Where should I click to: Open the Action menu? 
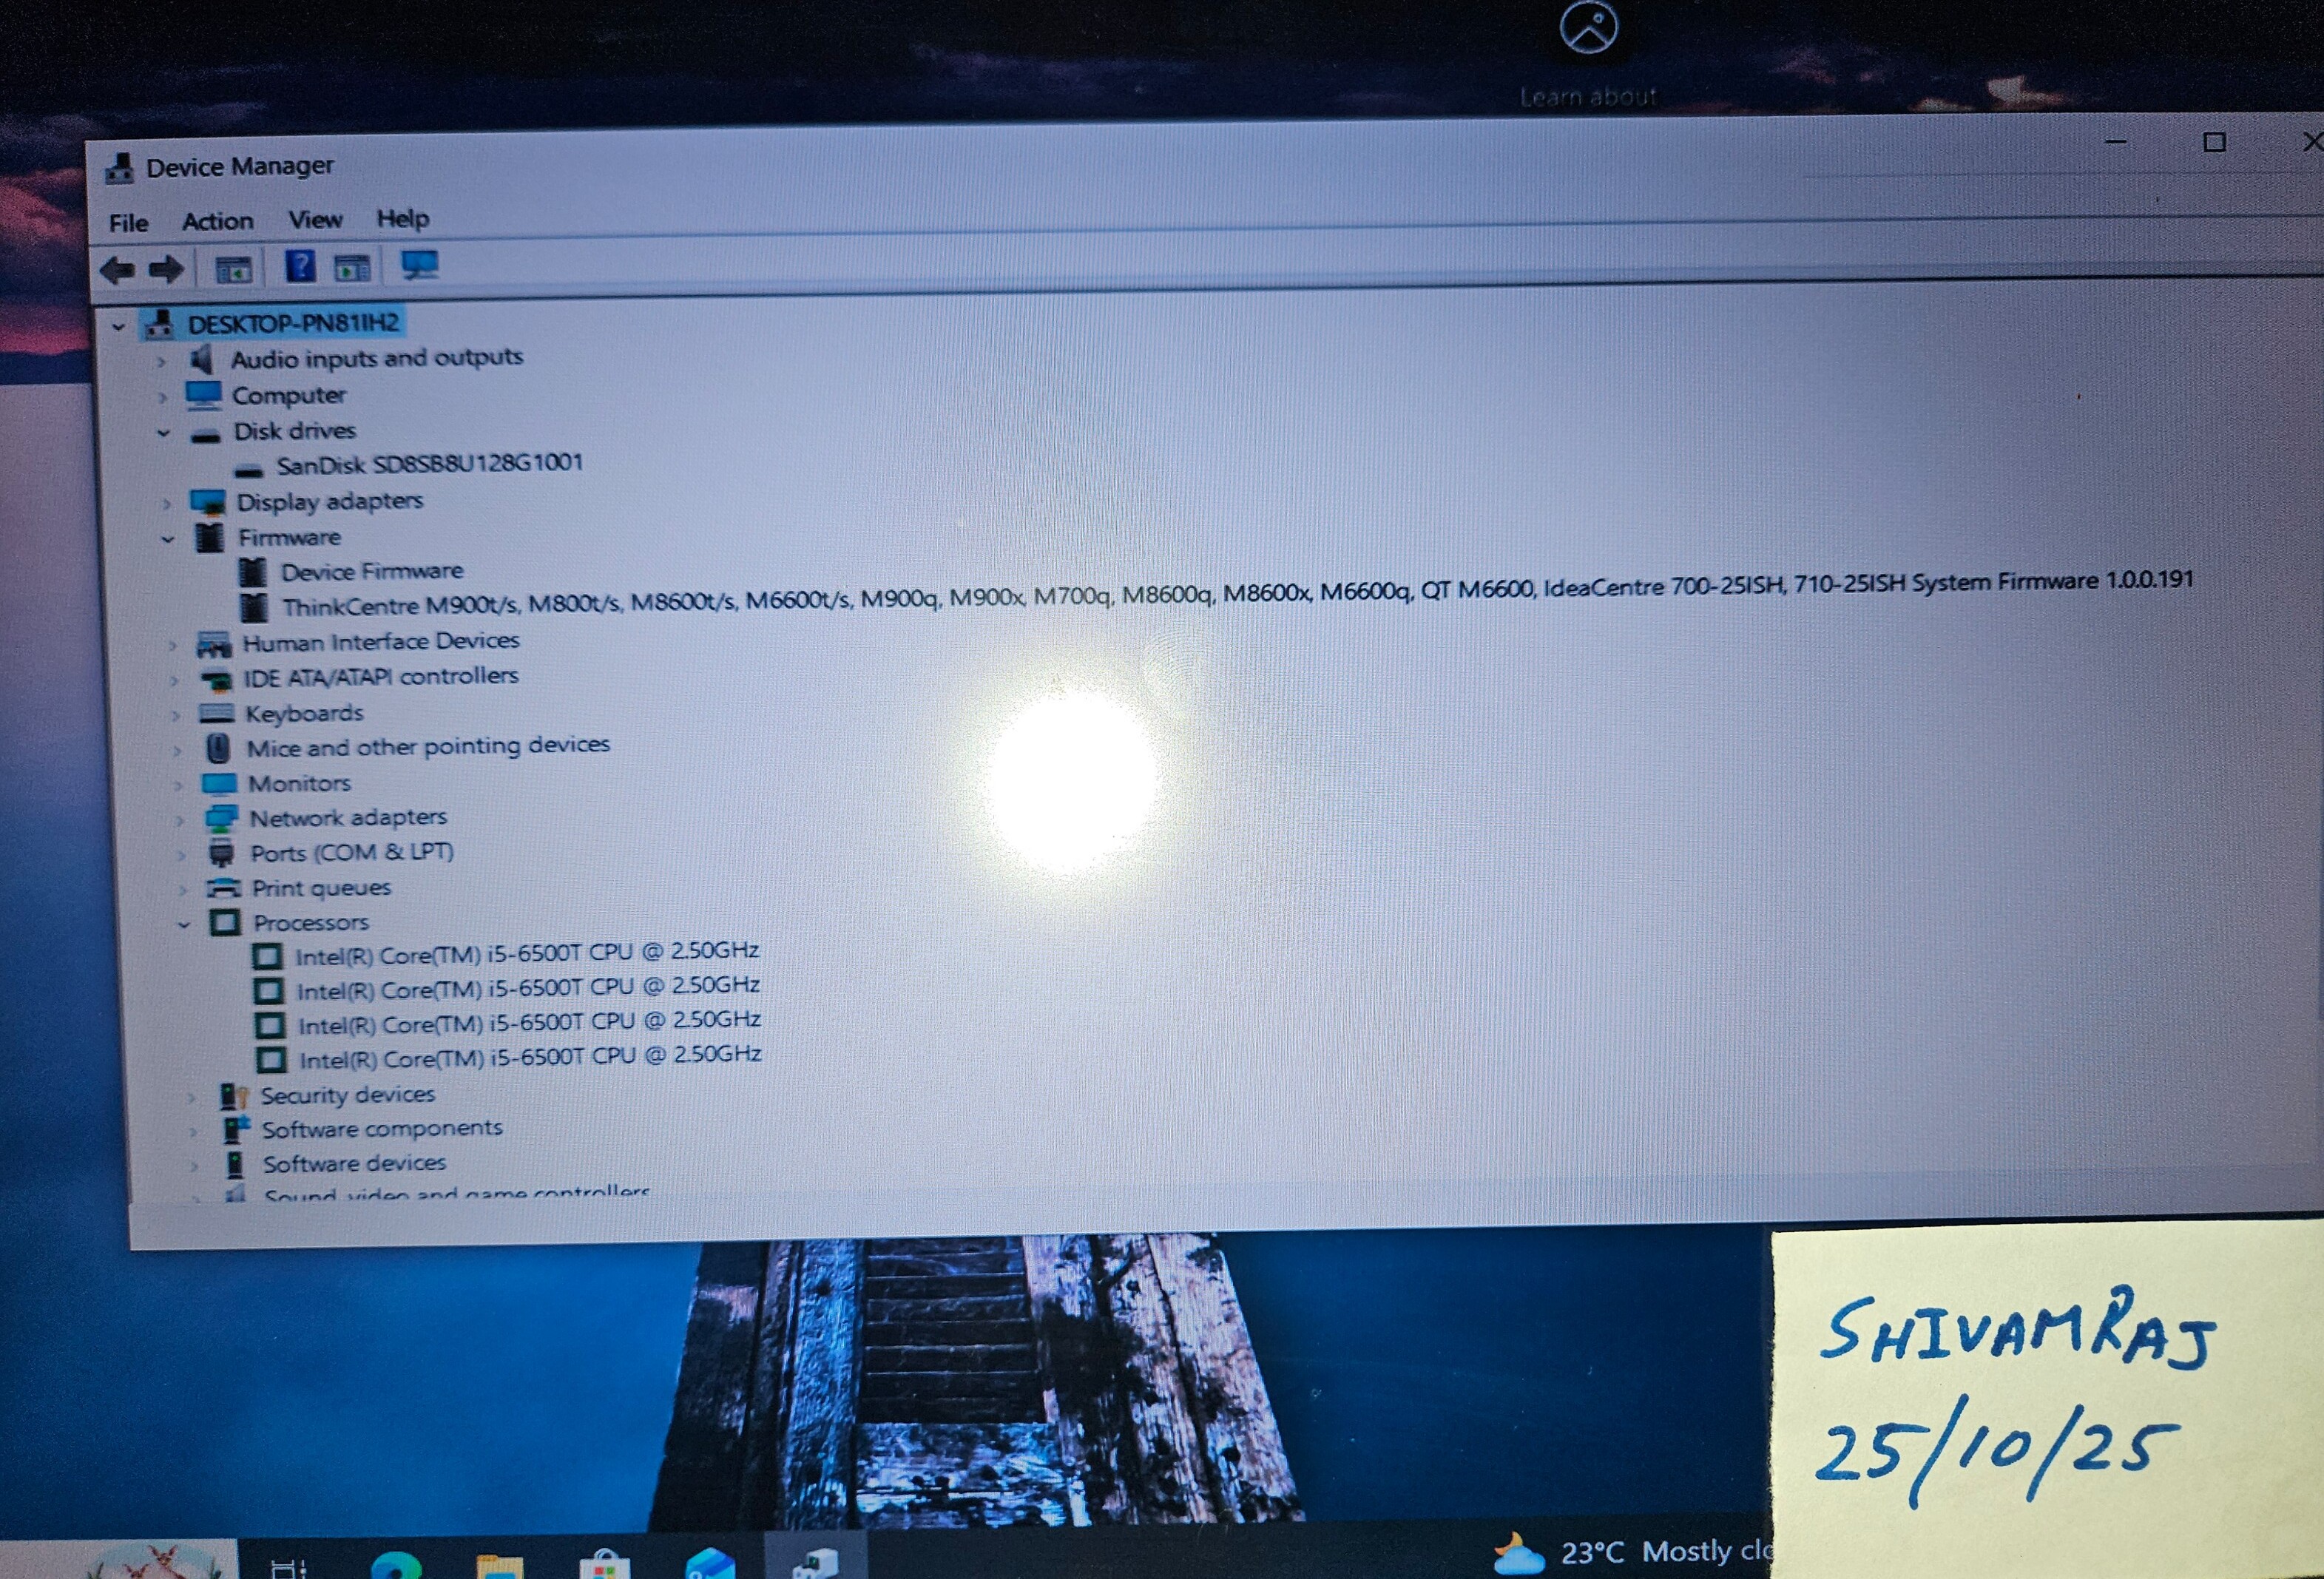coord(217,221)
